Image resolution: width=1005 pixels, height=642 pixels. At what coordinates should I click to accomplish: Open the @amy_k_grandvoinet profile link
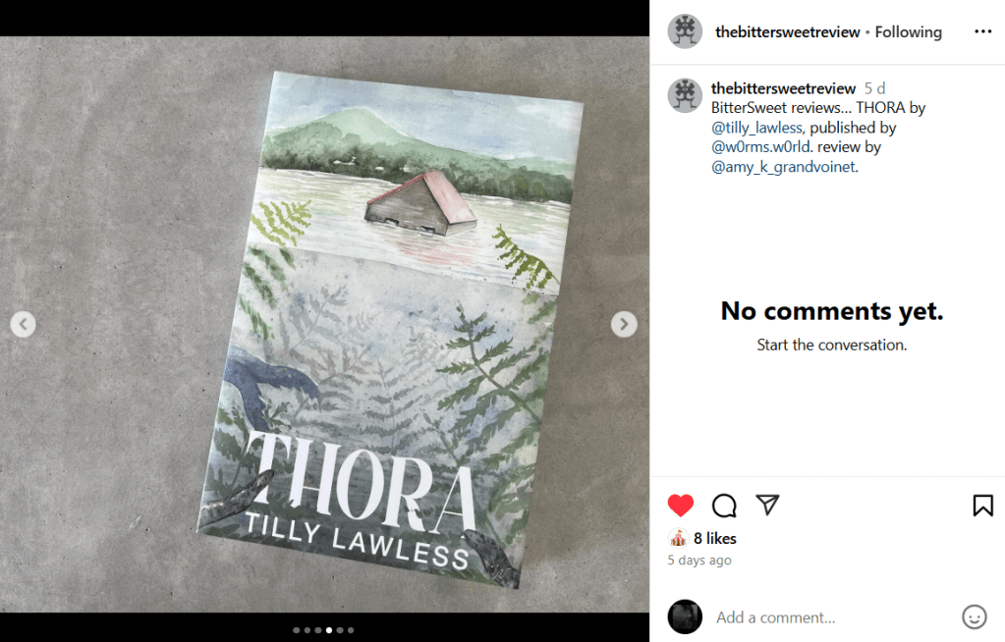[784, 167]
